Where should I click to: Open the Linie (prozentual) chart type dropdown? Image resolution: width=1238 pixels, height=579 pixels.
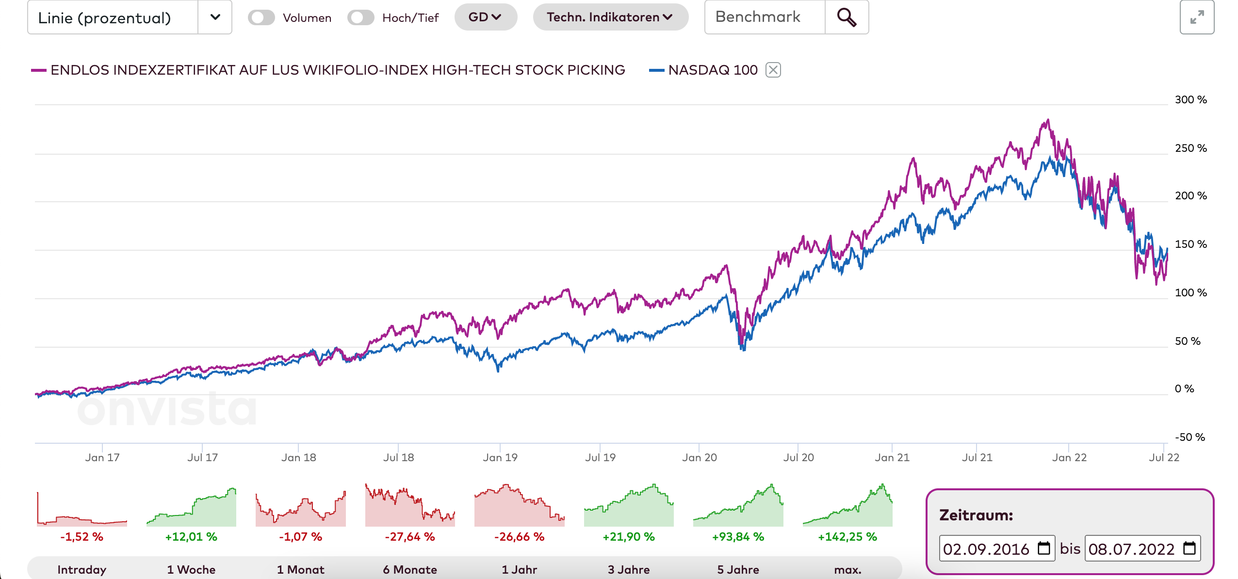[215, 17]
